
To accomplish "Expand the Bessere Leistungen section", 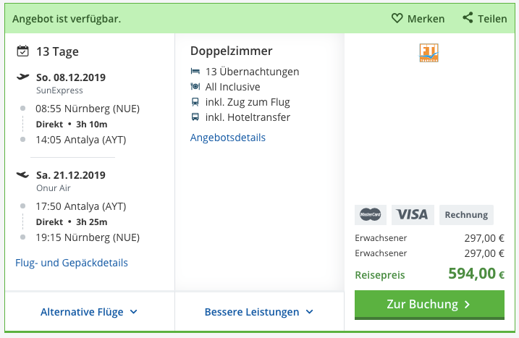I will pos(259,312).
